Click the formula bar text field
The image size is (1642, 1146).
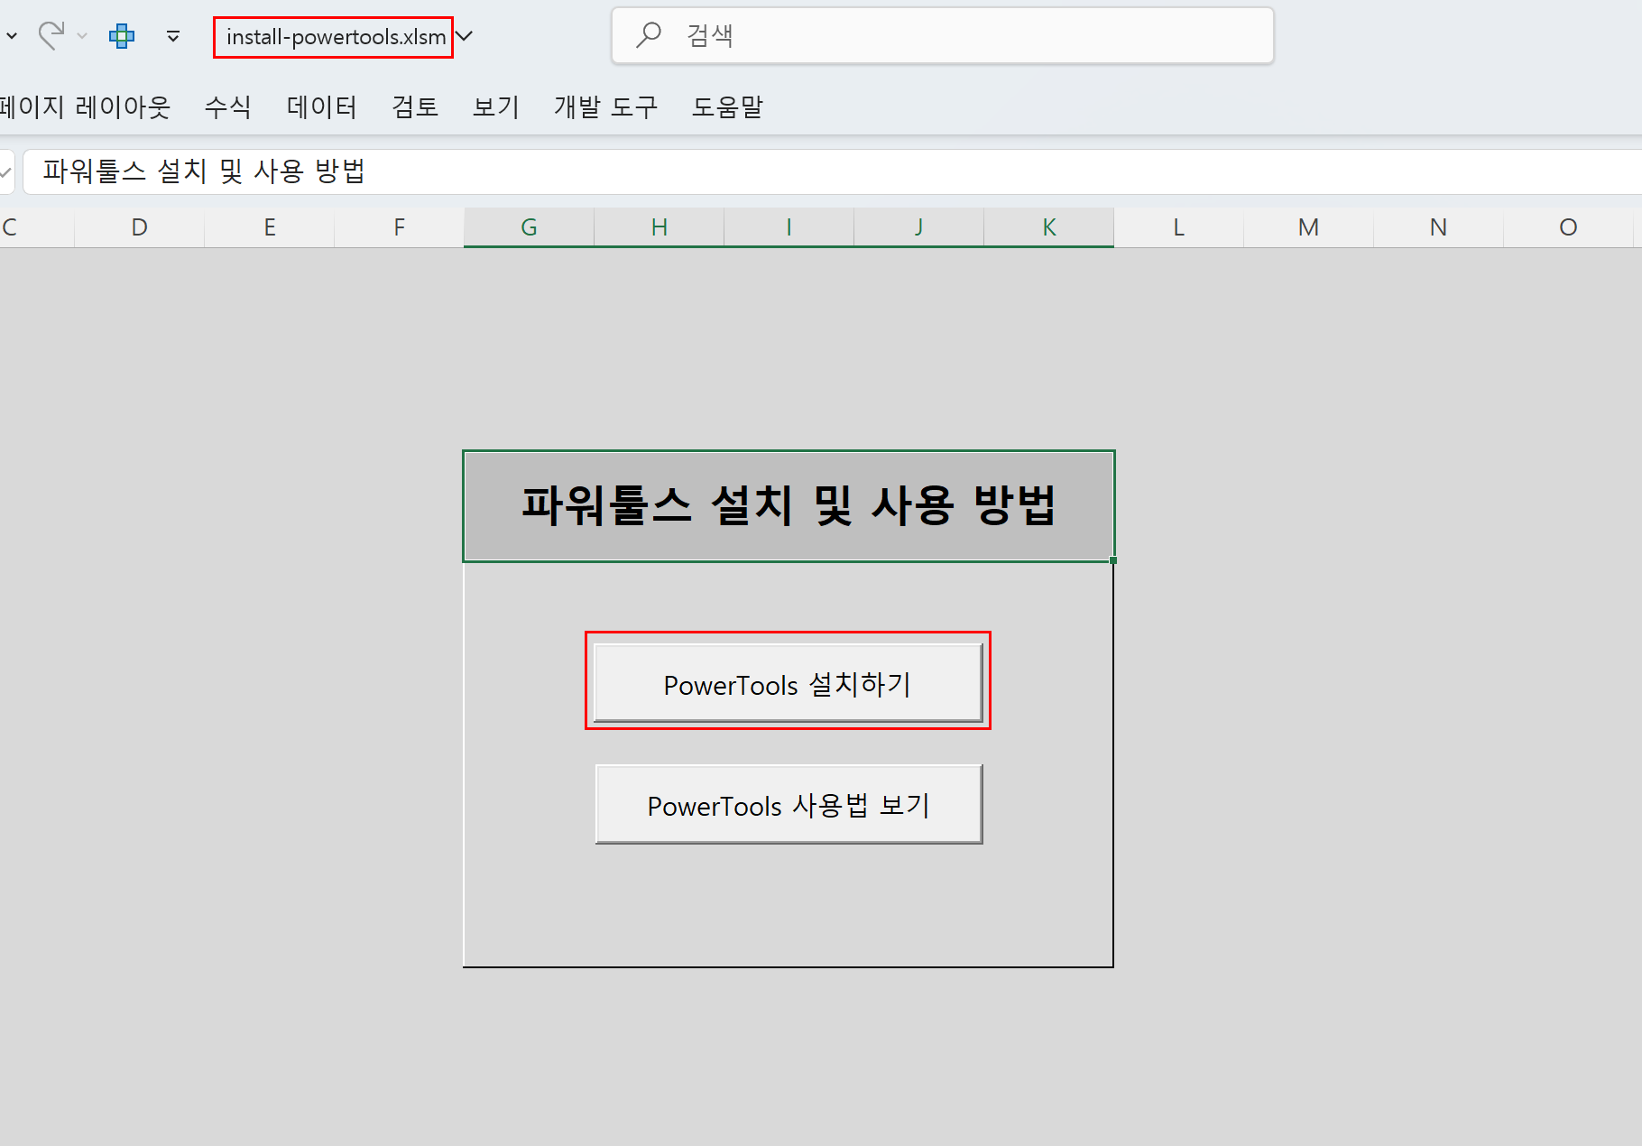click(832, 171)
